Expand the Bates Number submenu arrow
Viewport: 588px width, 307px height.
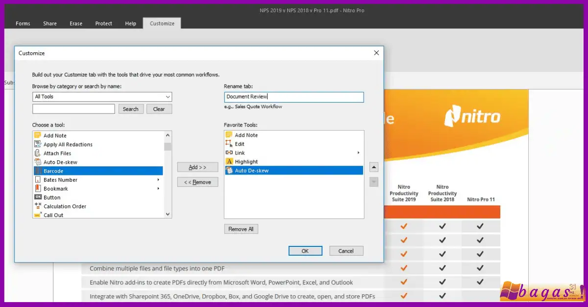(158, 180)
